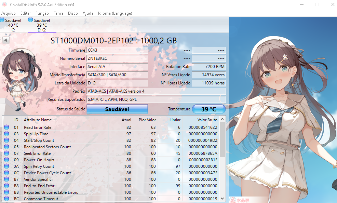Open the Disco menu
Screen dimensions: 337x203
73,13
